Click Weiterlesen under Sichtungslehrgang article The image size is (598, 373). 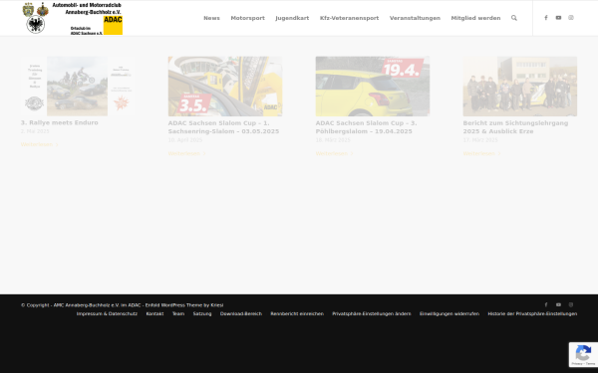click(481, 153)
